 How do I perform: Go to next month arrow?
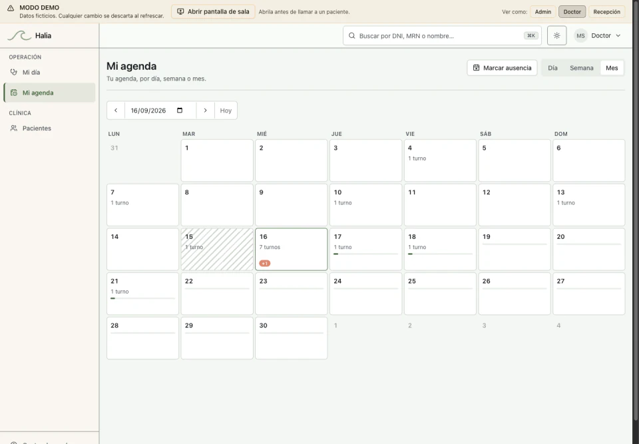[x=206, y=111]
